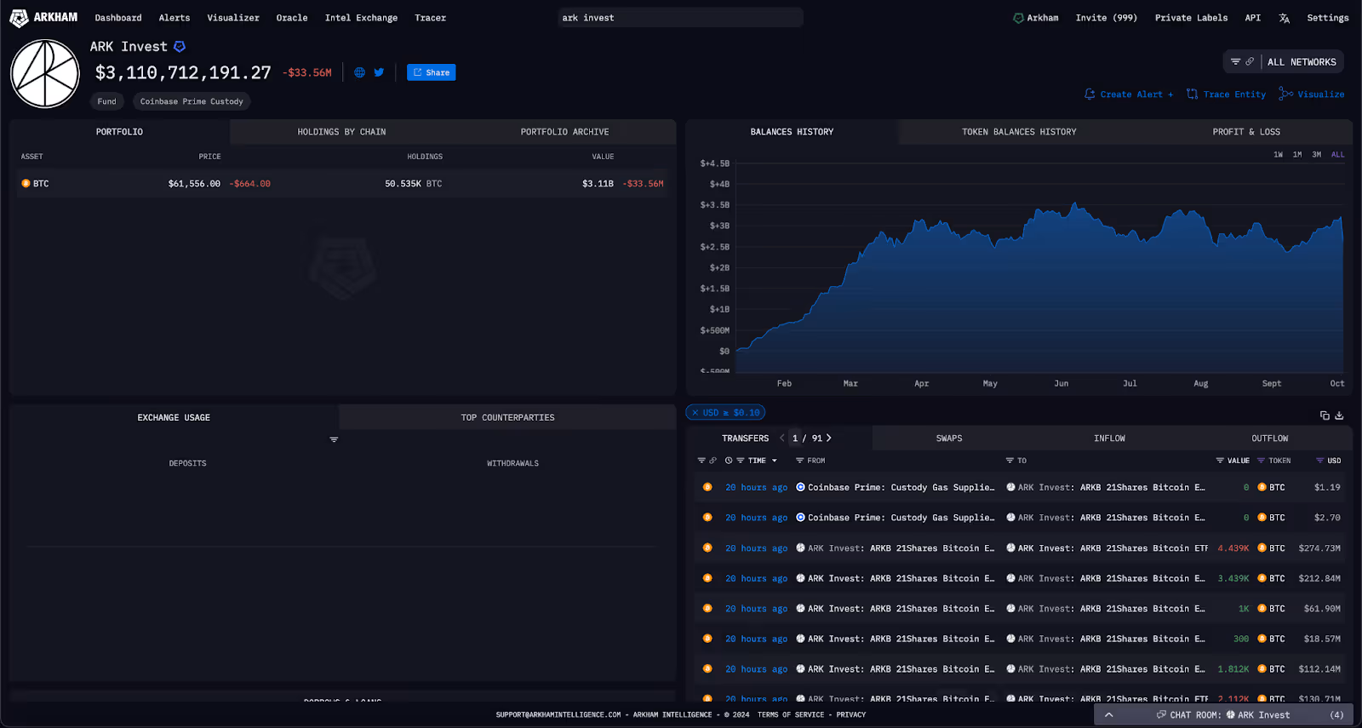The image size is (1362, 728).
Task: Open Invite (999) link
Action: [1106, 18]
